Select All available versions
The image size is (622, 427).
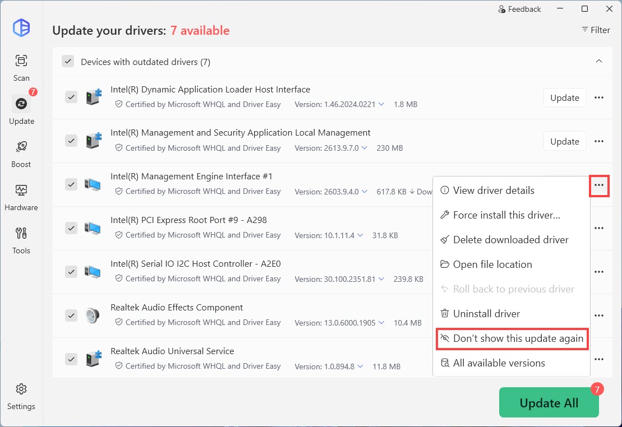pos(512,363)
